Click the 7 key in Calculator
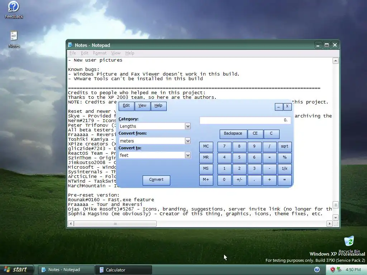The image size is (367, 275). coord(224,147)
